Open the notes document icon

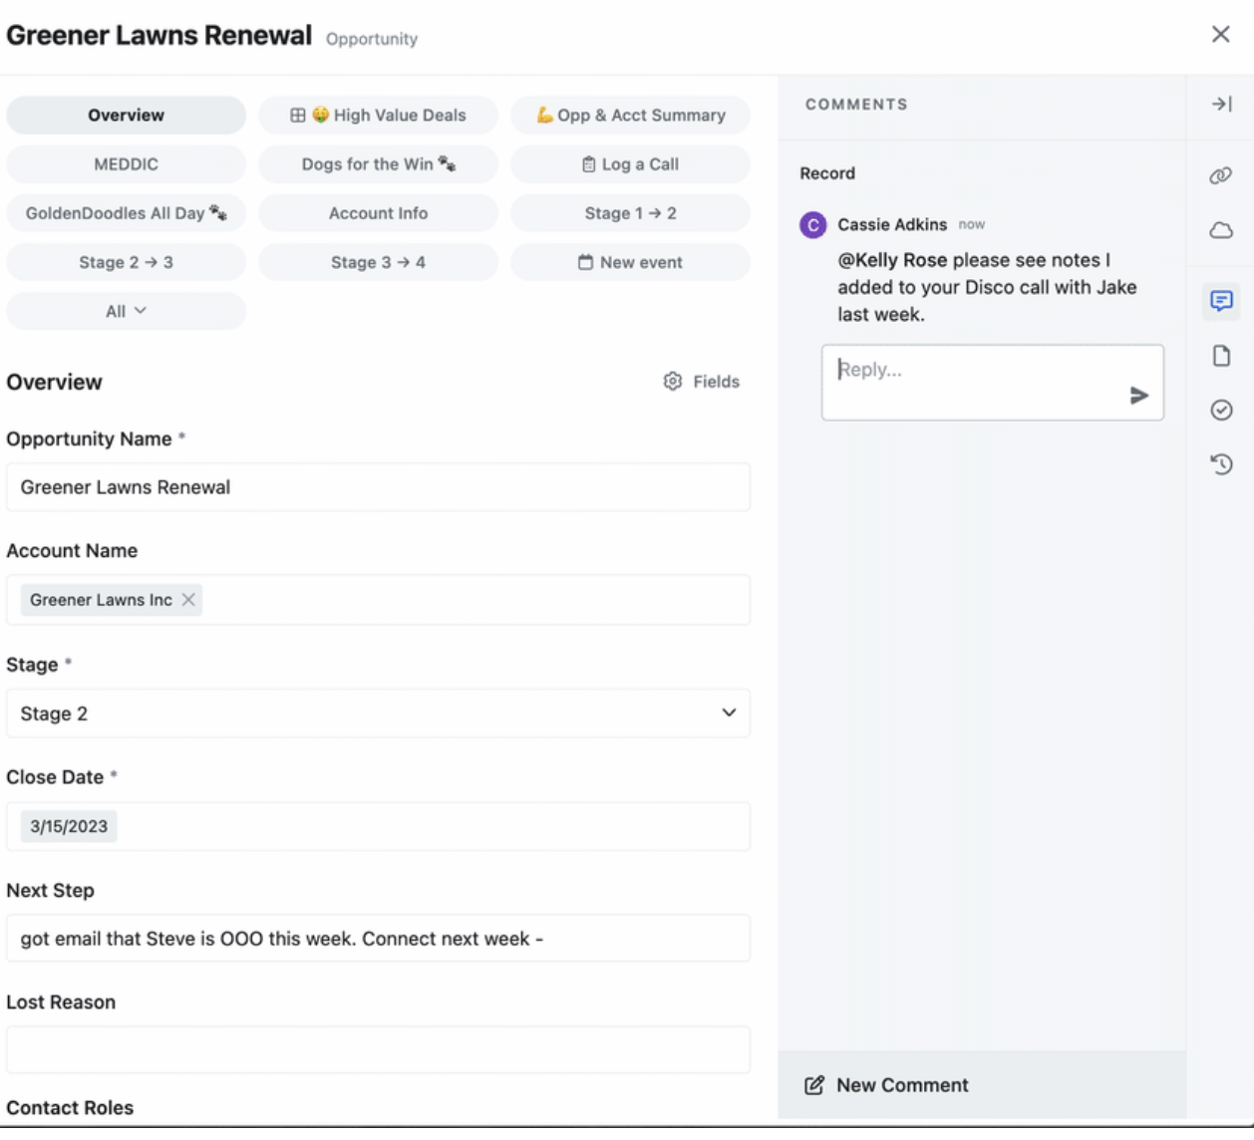tap(1221, 356)
